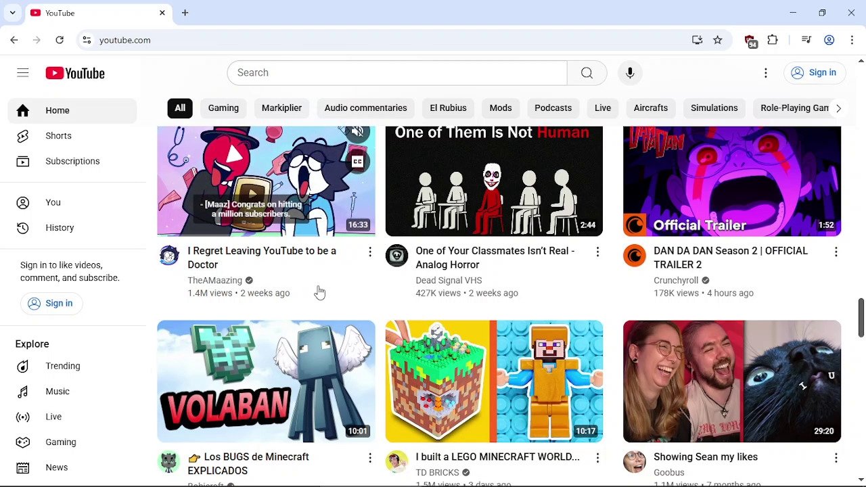
Task: Open Goobus channel avatar
Action: click(635, 462)
